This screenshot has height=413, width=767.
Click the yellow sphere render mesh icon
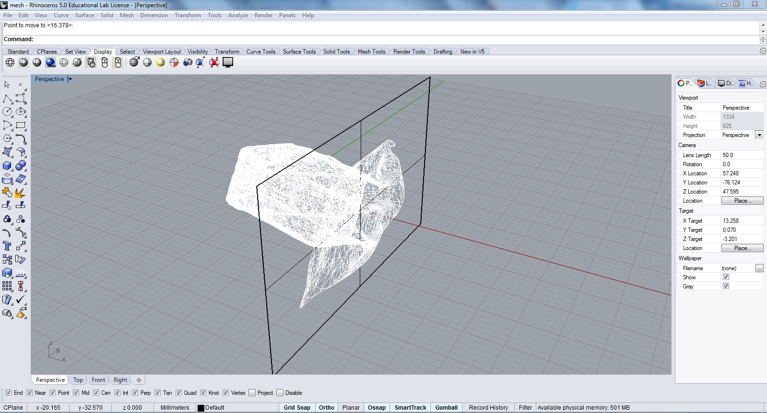161,62
